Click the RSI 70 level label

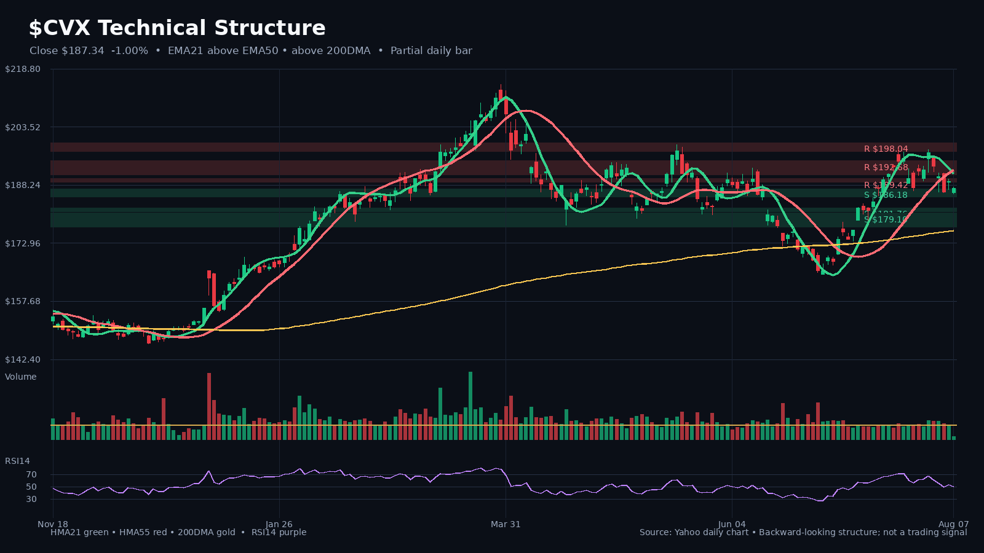pyautogui.click(x=31, y=475)
